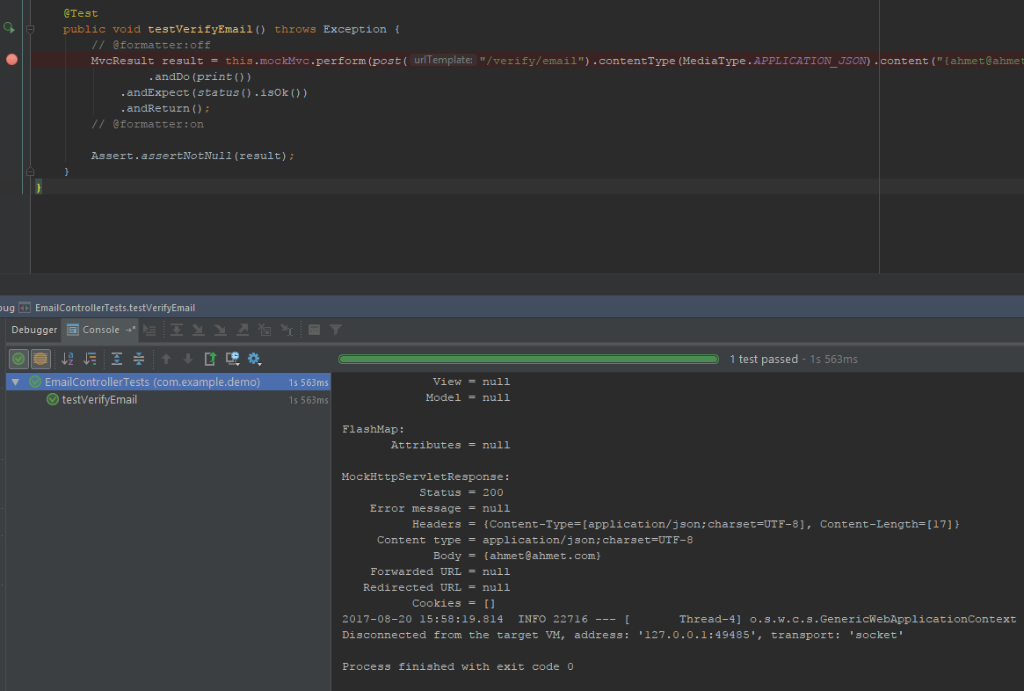
Task: Export the test results
Action: tap(211, 359)
